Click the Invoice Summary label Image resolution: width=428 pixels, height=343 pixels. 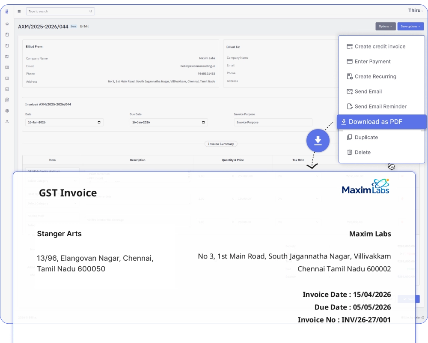[x=221, y=144]
